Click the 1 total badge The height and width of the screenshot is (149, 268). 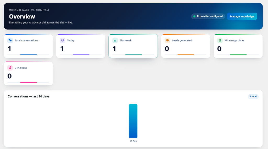[253, 96]
